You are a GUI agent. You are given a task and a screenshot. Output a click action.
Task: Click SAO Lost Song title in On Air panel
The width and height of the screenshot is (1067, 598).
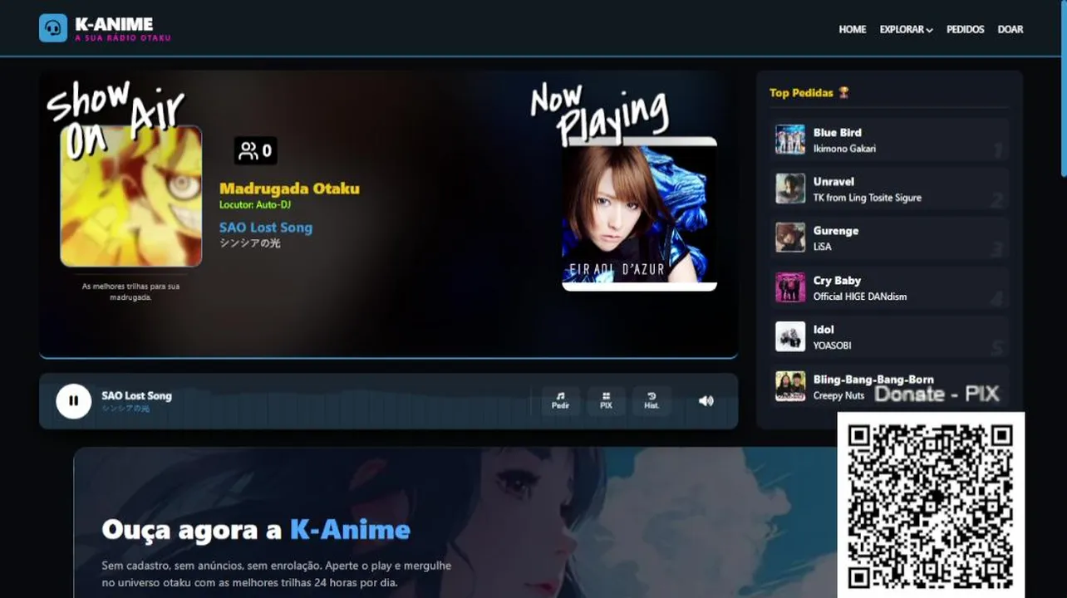(266, 228)
